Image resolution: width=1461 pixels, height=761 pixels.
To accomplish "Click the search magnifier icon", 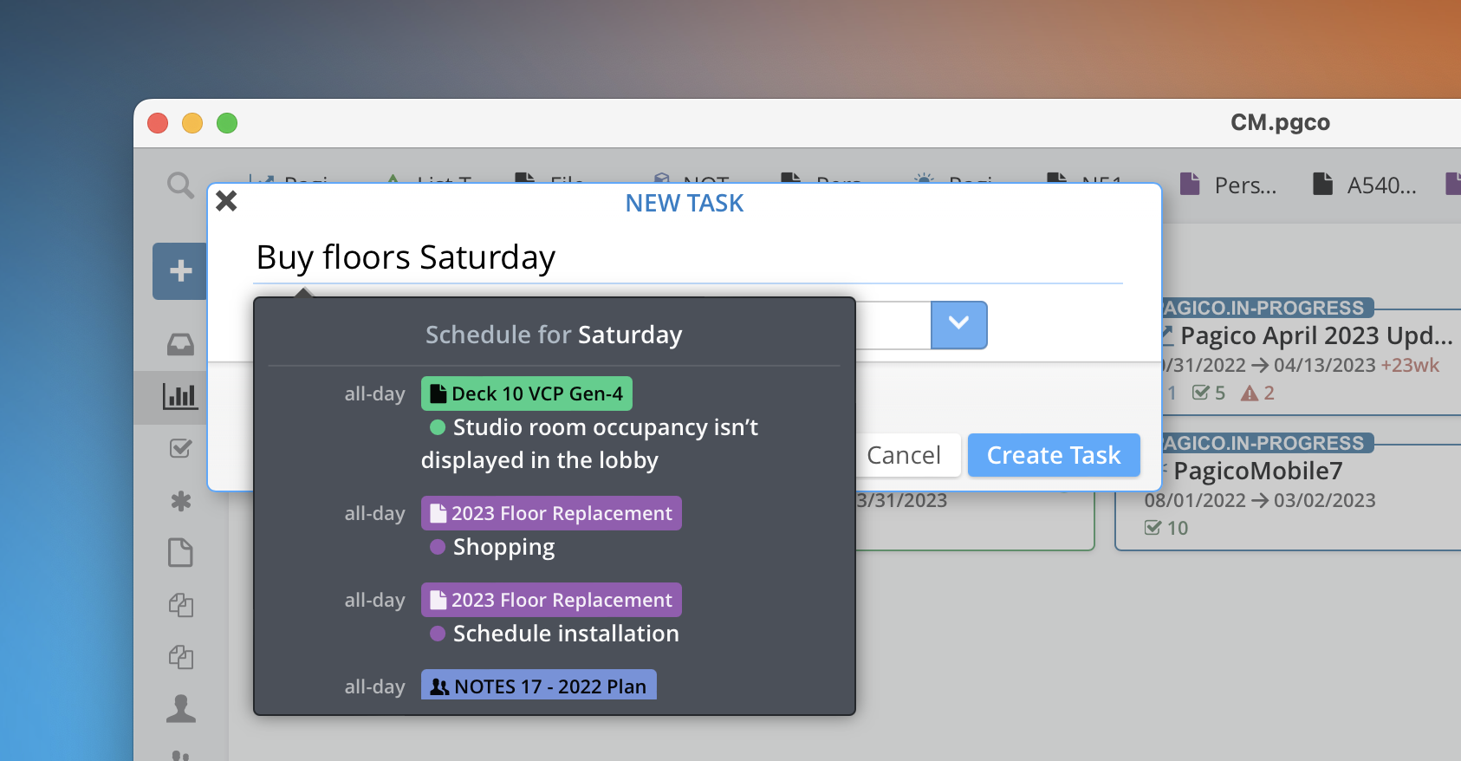I will 180,185.
